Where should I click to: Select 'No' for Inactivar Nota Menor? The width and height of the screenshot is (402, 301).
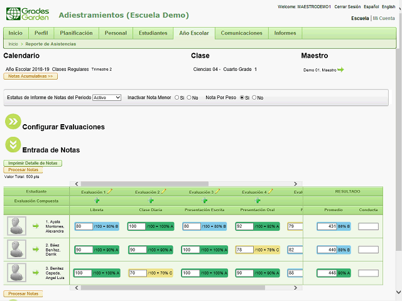(189, 98)
